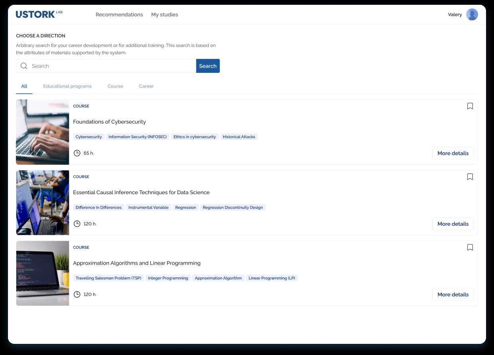494x355 pixels.
Task: Select the Regression Discontinuity Design tag
Action: coord(233,207)
